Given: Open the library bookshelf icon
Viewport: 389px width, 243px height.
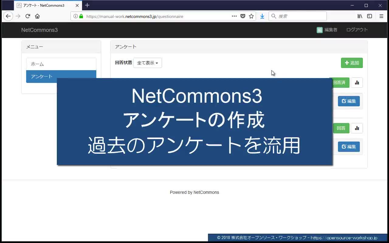Looking at the screenshot, I should [360, 16].
